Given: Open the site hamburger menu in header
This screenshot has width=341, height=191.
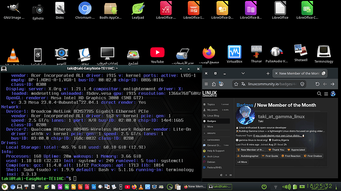Looking at the screenshot, I should coord(326,94).
